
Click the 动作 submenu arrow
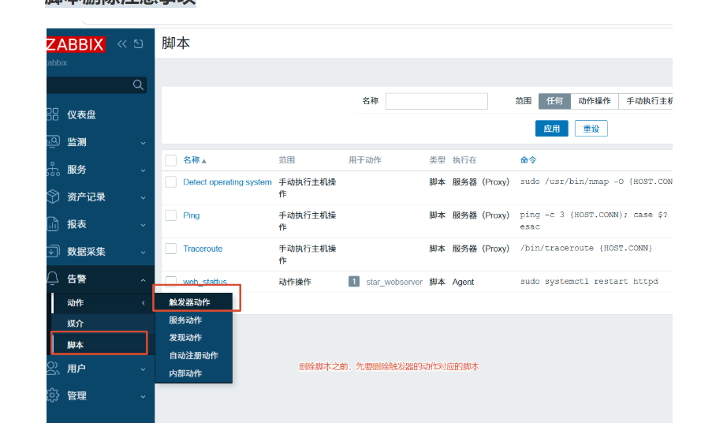[144, 303]
